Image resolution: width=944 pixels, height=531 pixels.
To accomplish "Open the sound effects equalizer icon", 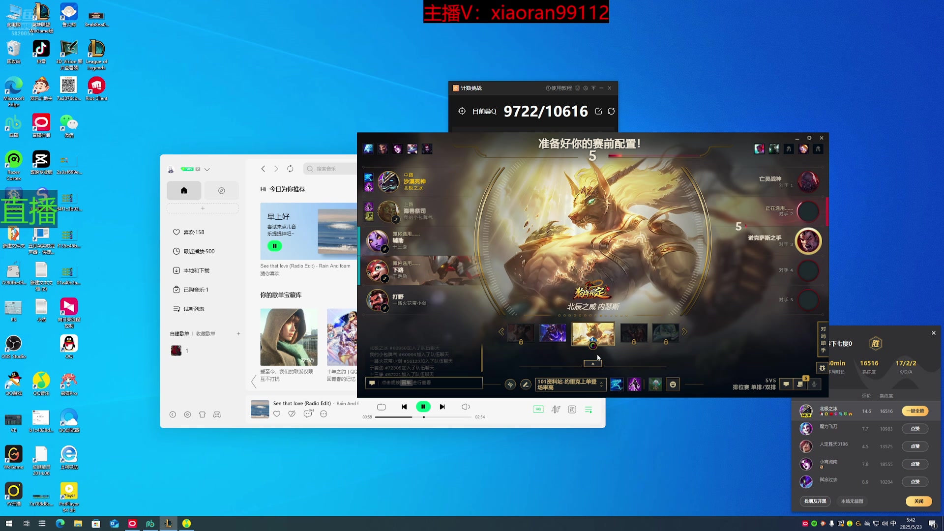I will click(x=556, y=409).
